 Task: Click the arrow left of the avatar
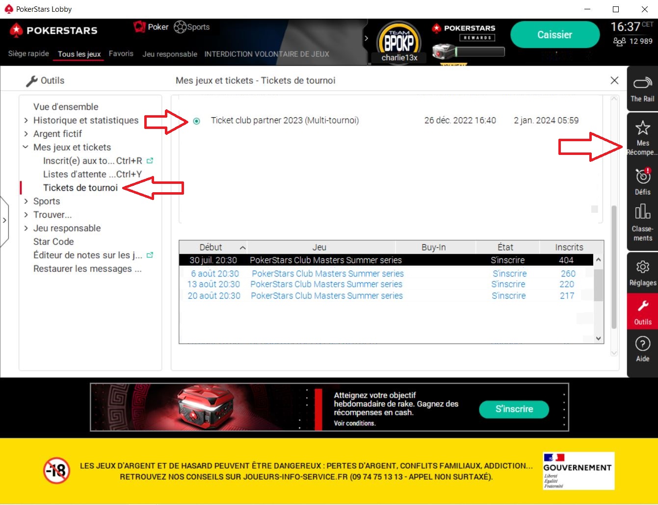(x=366, y=38)
